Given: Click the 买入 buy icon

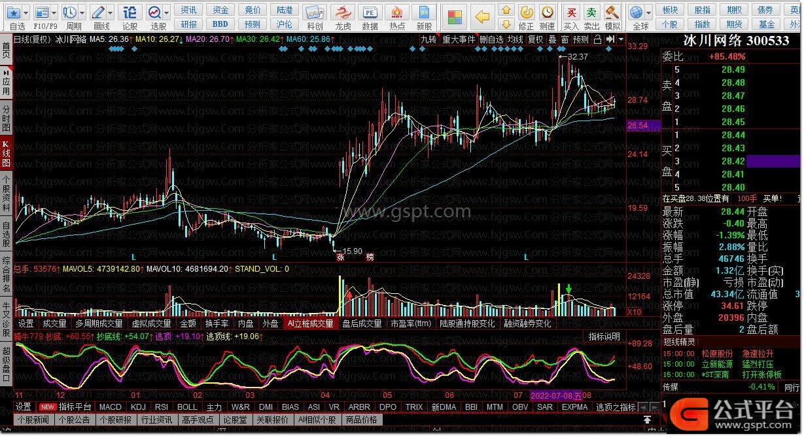Looking at the screenshot, I should click(571, 12).
